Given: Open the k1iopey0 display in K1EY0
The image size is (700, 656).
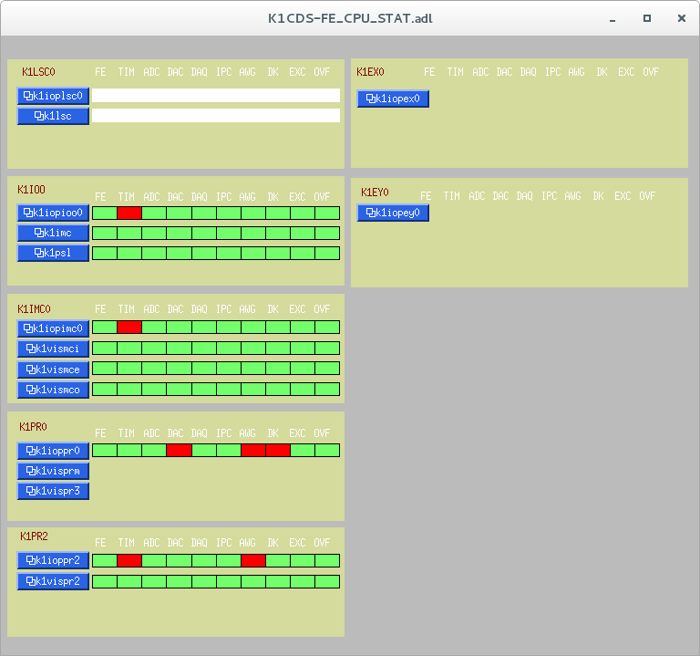Looking at the screenshot, I should pyautogui.click(x=393, y=213).
